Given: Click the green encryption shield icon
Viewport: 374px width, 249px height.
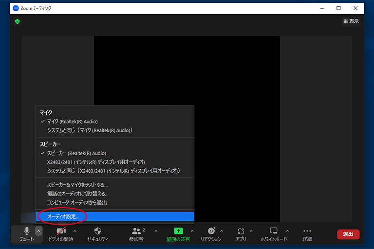Looking at the screenshot, I should click(x=18, y=21).
